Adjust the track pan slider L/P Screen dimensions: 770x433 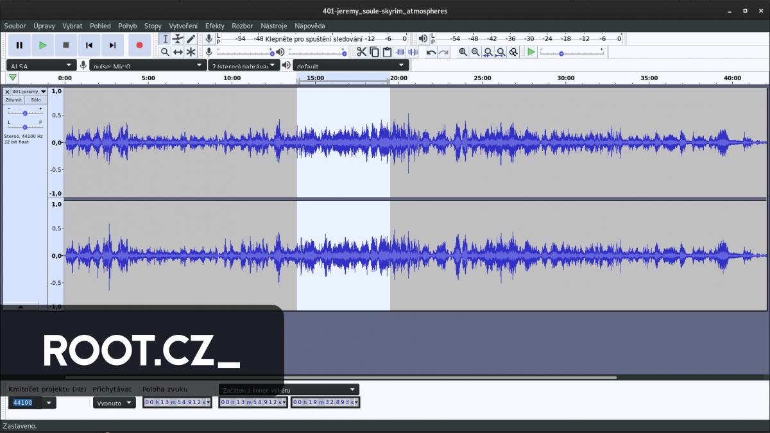pos(25,127)
